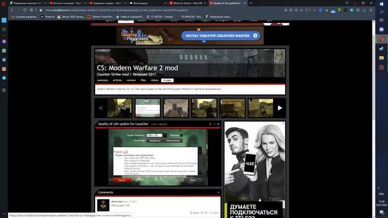Screen dimensions: 388x218
Task: Open WhatsApp in the Opera sidebar
Action: (x=4, y=51)
